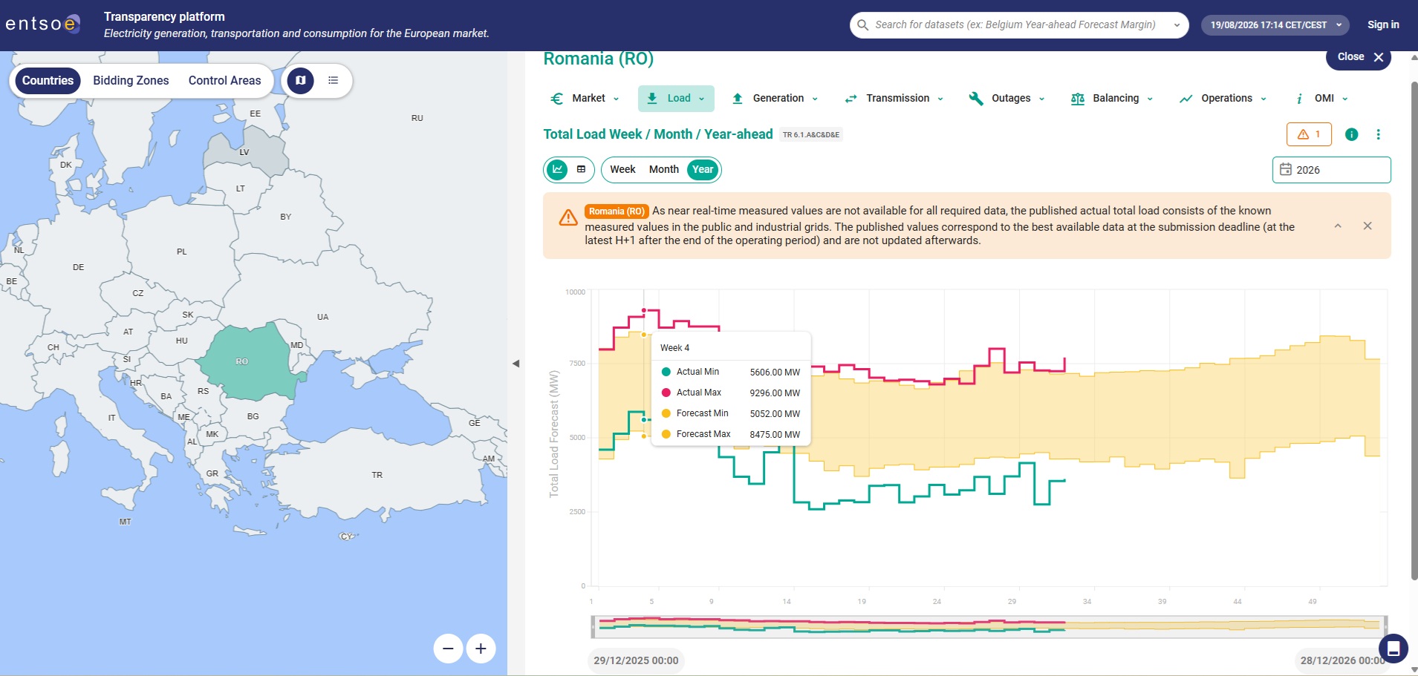
Task: Zoom in the map
Action: pyautogui.click(x=481, y=649)
